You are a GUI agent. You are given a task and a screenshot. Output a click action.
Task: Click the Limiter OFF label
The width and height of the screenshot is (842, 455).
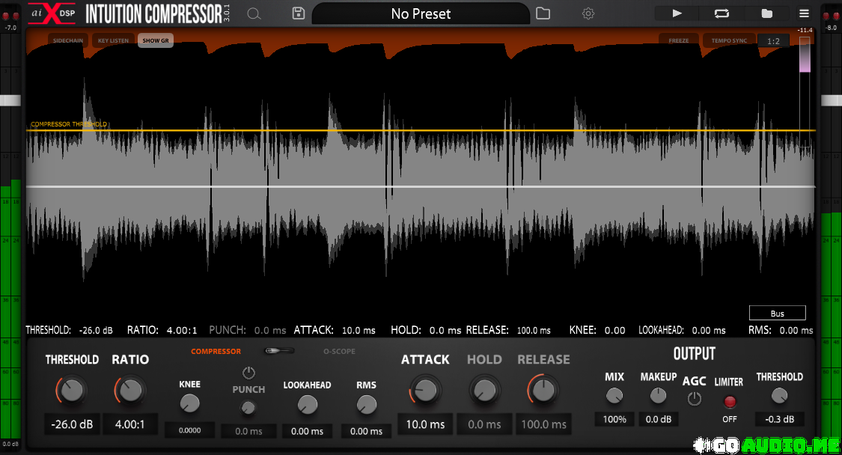(x=729, y=419)
